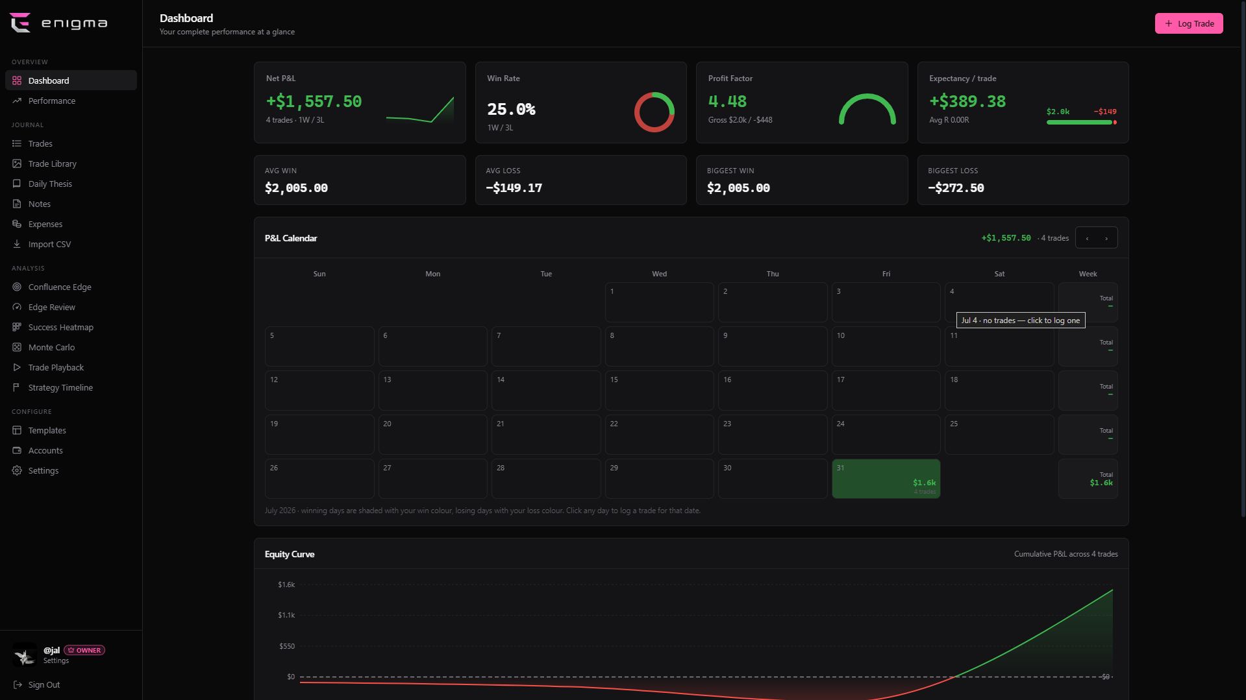Image resolution: width=1246 pixels, height=700 pixels.
Task: Open the Daily Thesis page
Action: 71,184
